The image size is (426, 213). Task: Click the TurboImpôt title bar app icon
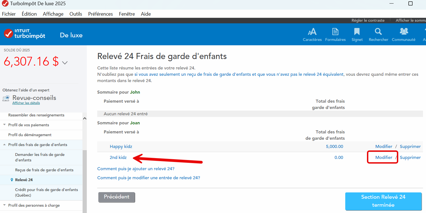(x=5, y=4)
